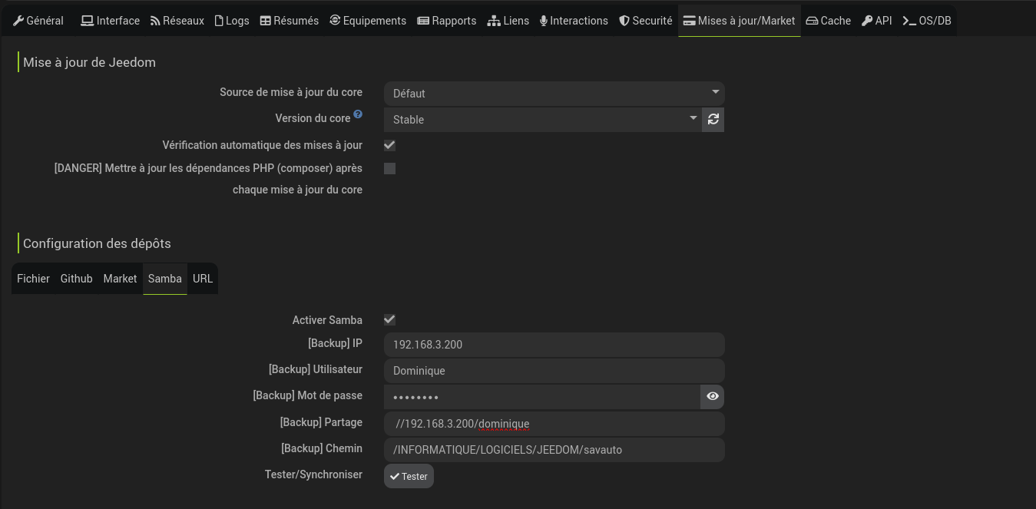Go to the Logs tab
The width and height of the screenshot is (1036, 509).
tap(232, 21)
